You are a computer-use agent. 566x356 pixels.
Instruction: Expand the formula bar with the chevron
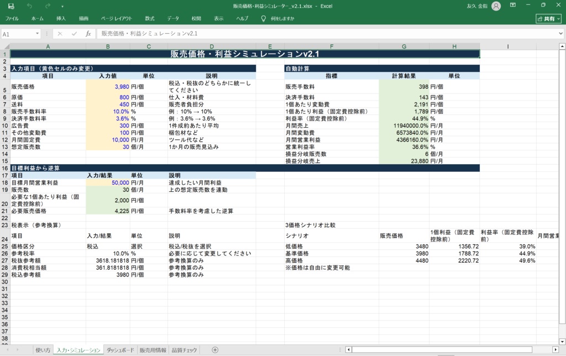(560, 34)
